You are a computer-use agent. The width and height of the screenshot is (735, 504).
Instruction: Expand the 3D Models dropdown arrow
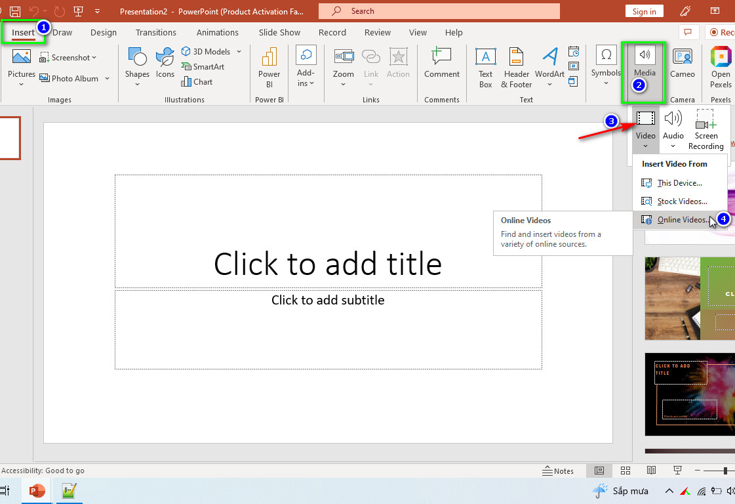[239, 52]
